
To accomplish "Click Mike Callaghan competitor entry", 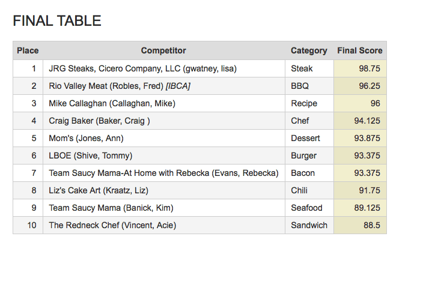I will point(112,103).
